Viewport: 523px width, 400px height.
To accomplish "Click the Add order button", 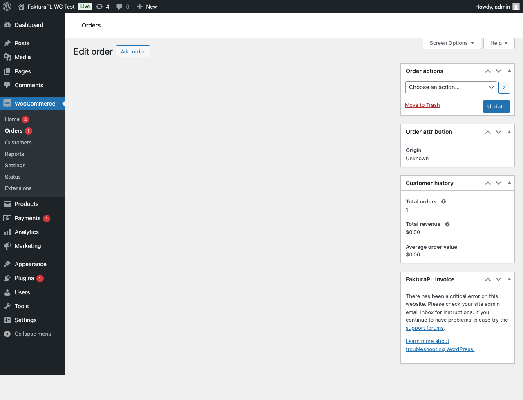I will [x=133, y=51].
